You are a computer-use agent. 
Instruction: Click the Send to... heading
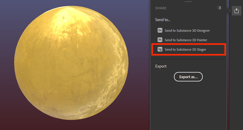[x=162, y=20]
